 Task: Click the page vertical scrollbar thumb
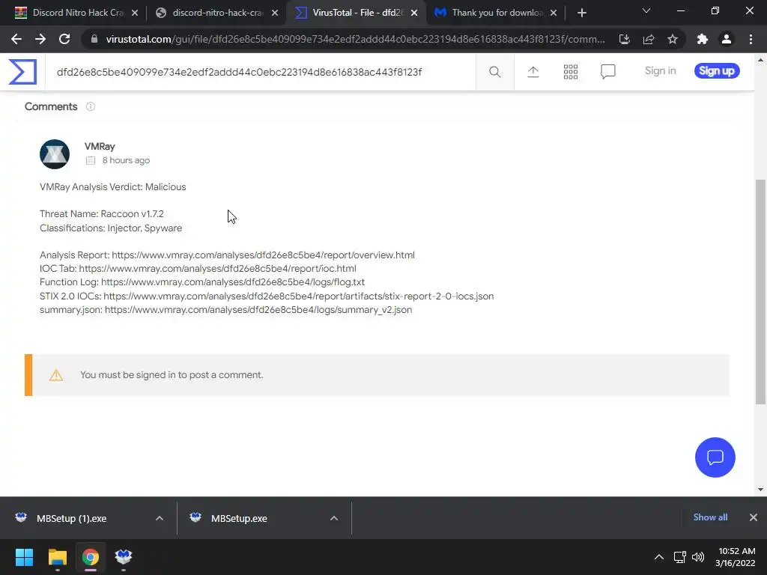(x=760, y=291)
